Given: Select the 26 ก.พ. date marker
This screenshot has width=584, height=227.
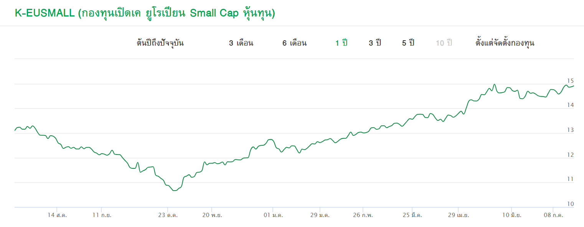Looking at the screenshot, I should pos(363,215).
